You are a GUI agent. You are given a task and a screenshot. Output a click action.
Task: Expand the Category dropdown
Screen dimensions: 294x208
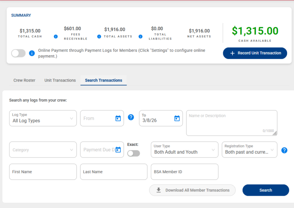(x=43, y=150)
